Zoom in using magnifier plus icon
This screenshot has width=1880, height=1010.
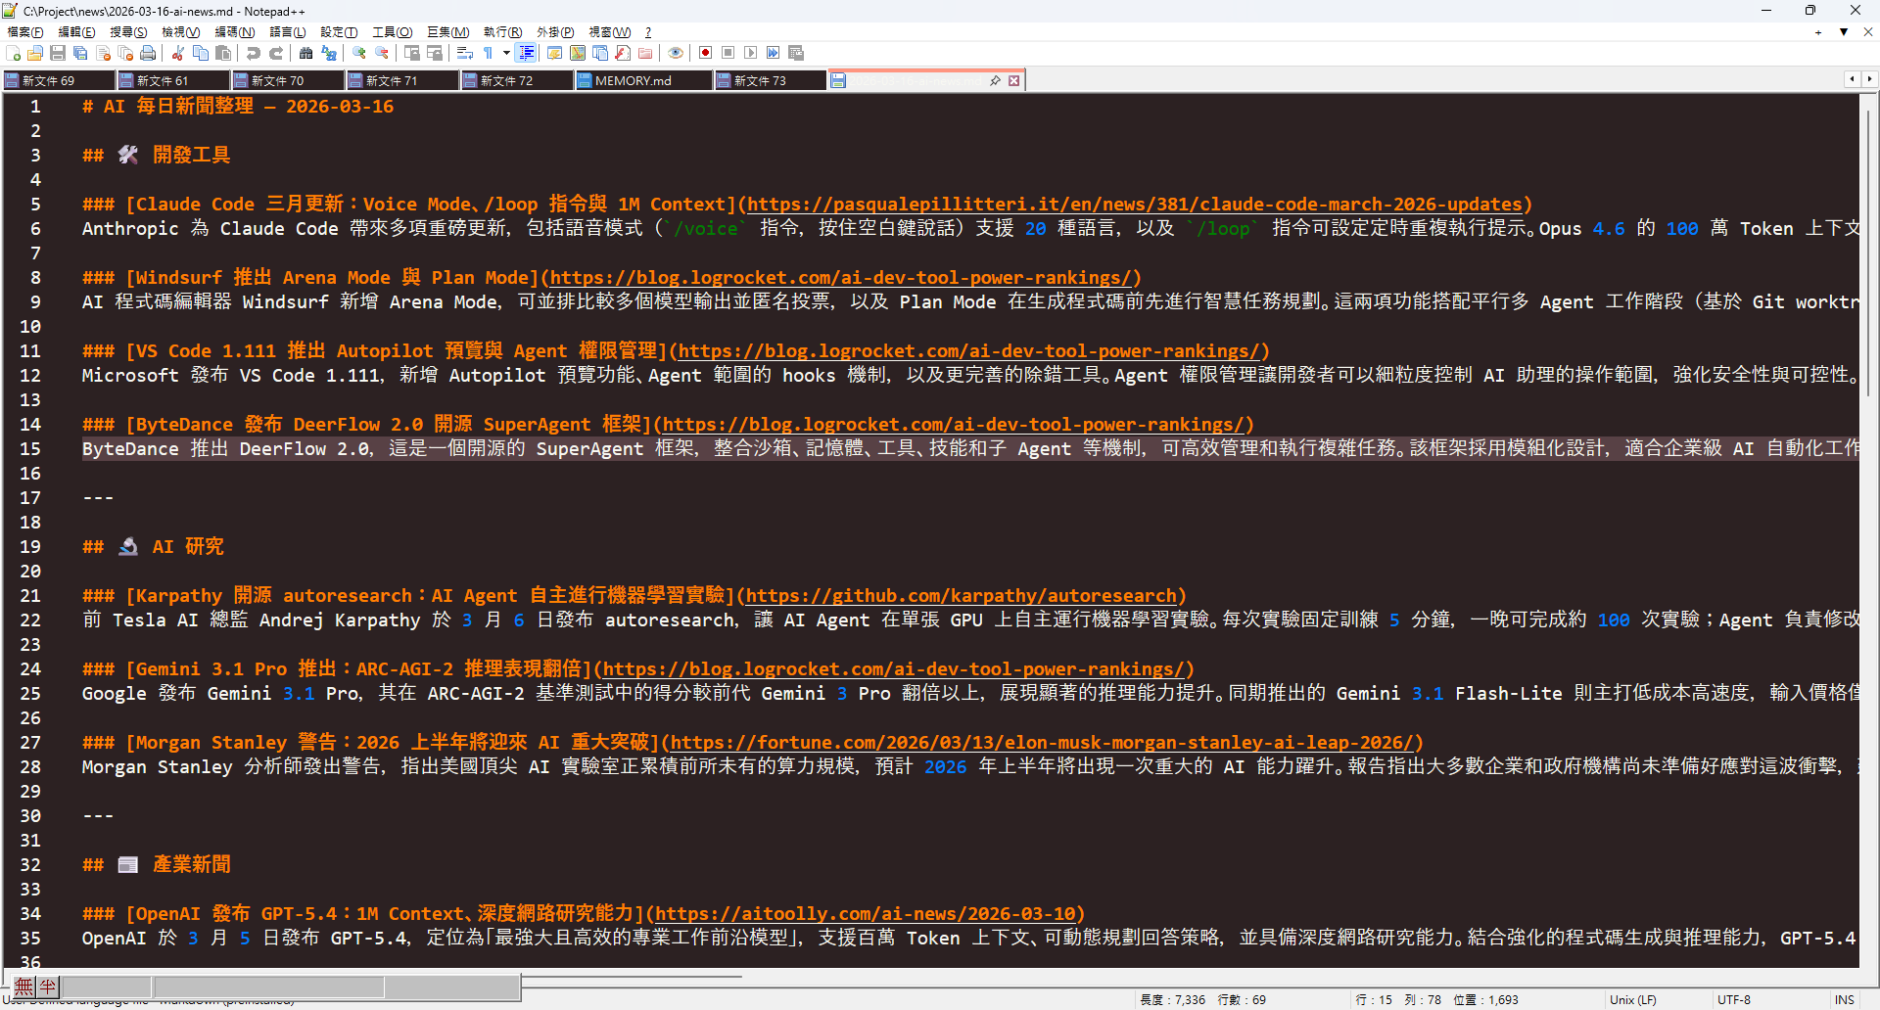pyautogui.click(x=359, y=54)
